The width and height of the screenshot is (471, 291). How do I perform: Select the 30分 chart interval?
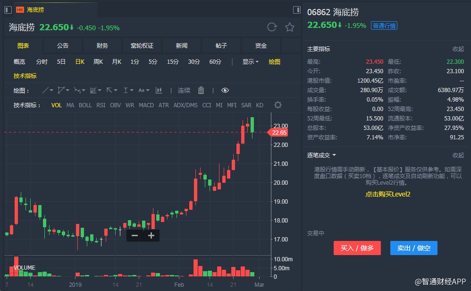point(194,61)
